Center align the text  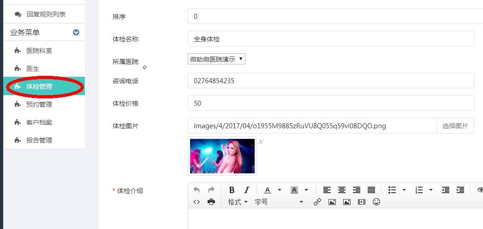click(342, 190)
